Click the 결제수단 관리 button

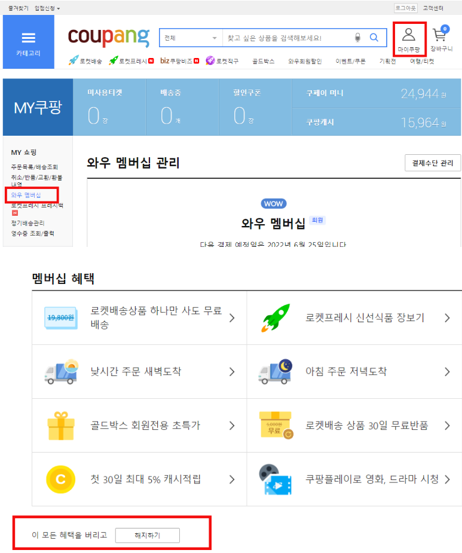pos(432,163)
